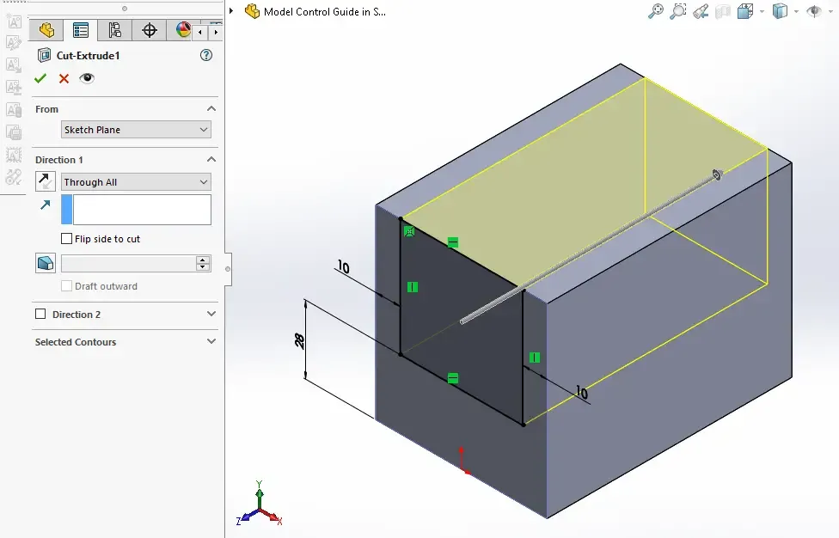Toggle the Draft On/Off button

pyautogui.click(x=46, y=263)
